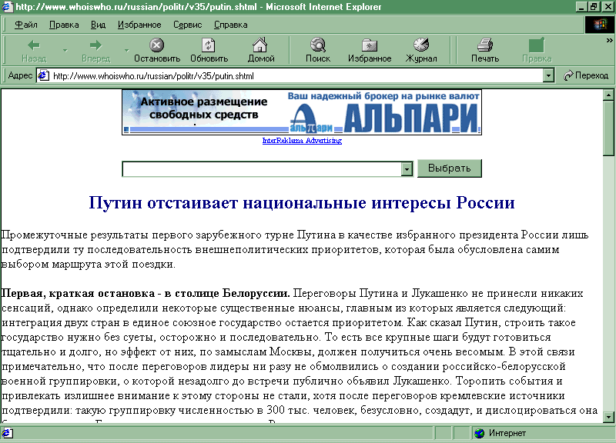Click the vertical scrollbar down arrow
The height and width of the screenshot is (443, 616).
click(x=608, y=416)
